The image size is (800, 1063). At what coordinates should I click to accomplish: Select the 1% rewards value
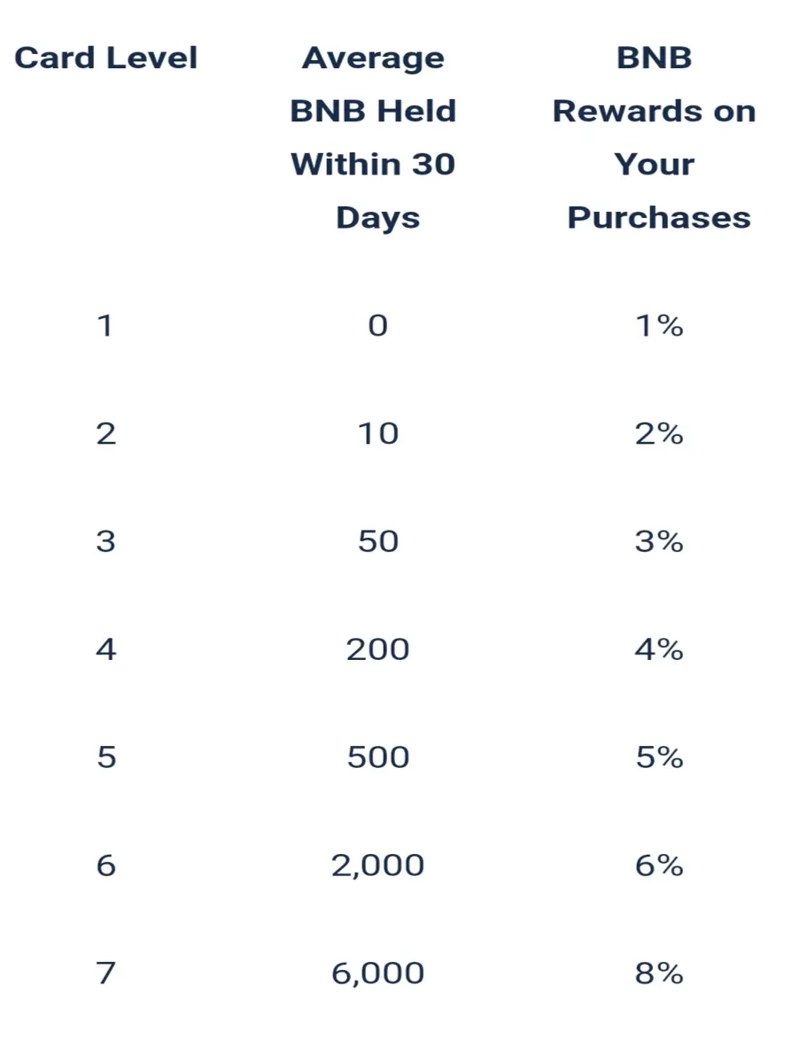(x=659, y=326)
